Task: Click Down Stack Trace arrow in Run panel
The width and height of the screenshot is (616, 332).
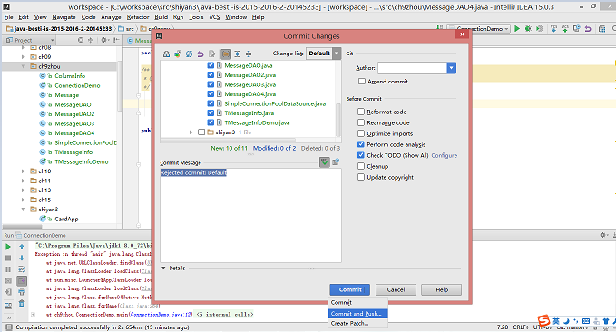Action: pyautogui.click(x=22, y=259)
